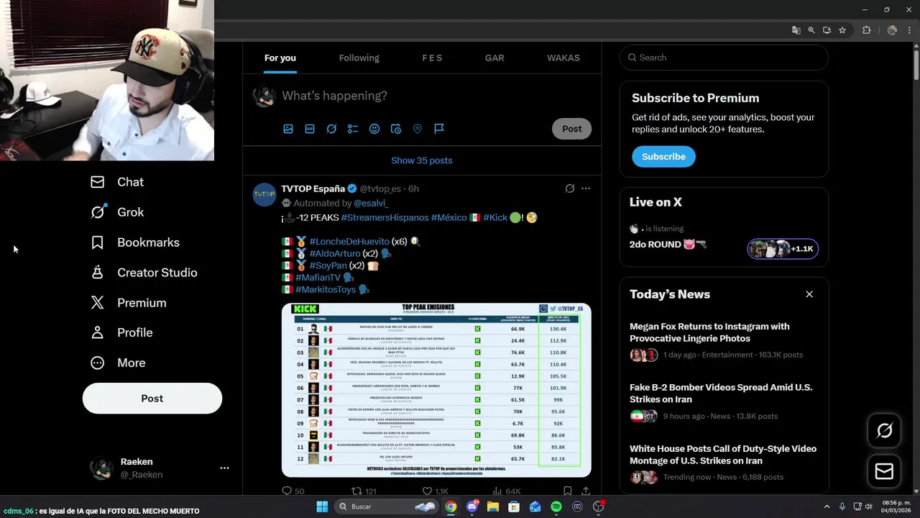
Task: Open the More menu in sidebar
Action: (x=118, y=363)
